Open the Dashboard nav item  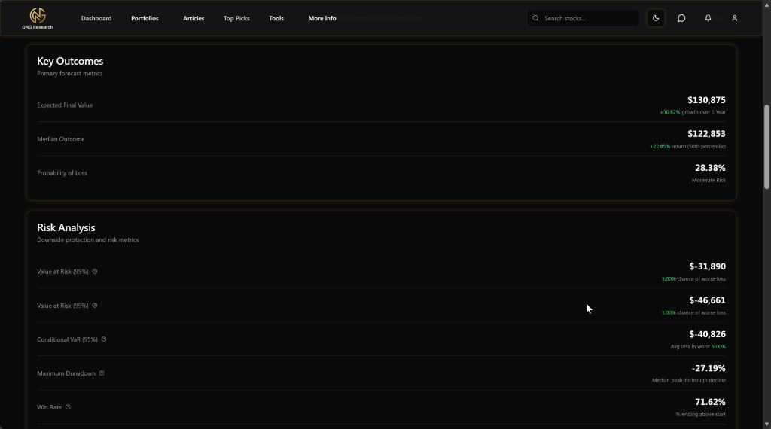pyautogui.click(x=96, y=18)
